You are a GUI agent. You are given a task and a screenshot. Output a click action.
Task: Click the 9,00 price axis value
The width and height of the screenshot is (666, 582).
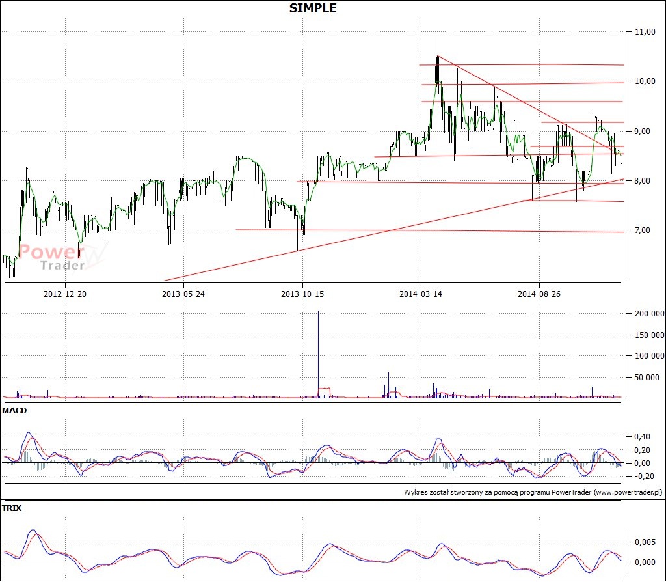pyautogui.click(x=642, y=132)
